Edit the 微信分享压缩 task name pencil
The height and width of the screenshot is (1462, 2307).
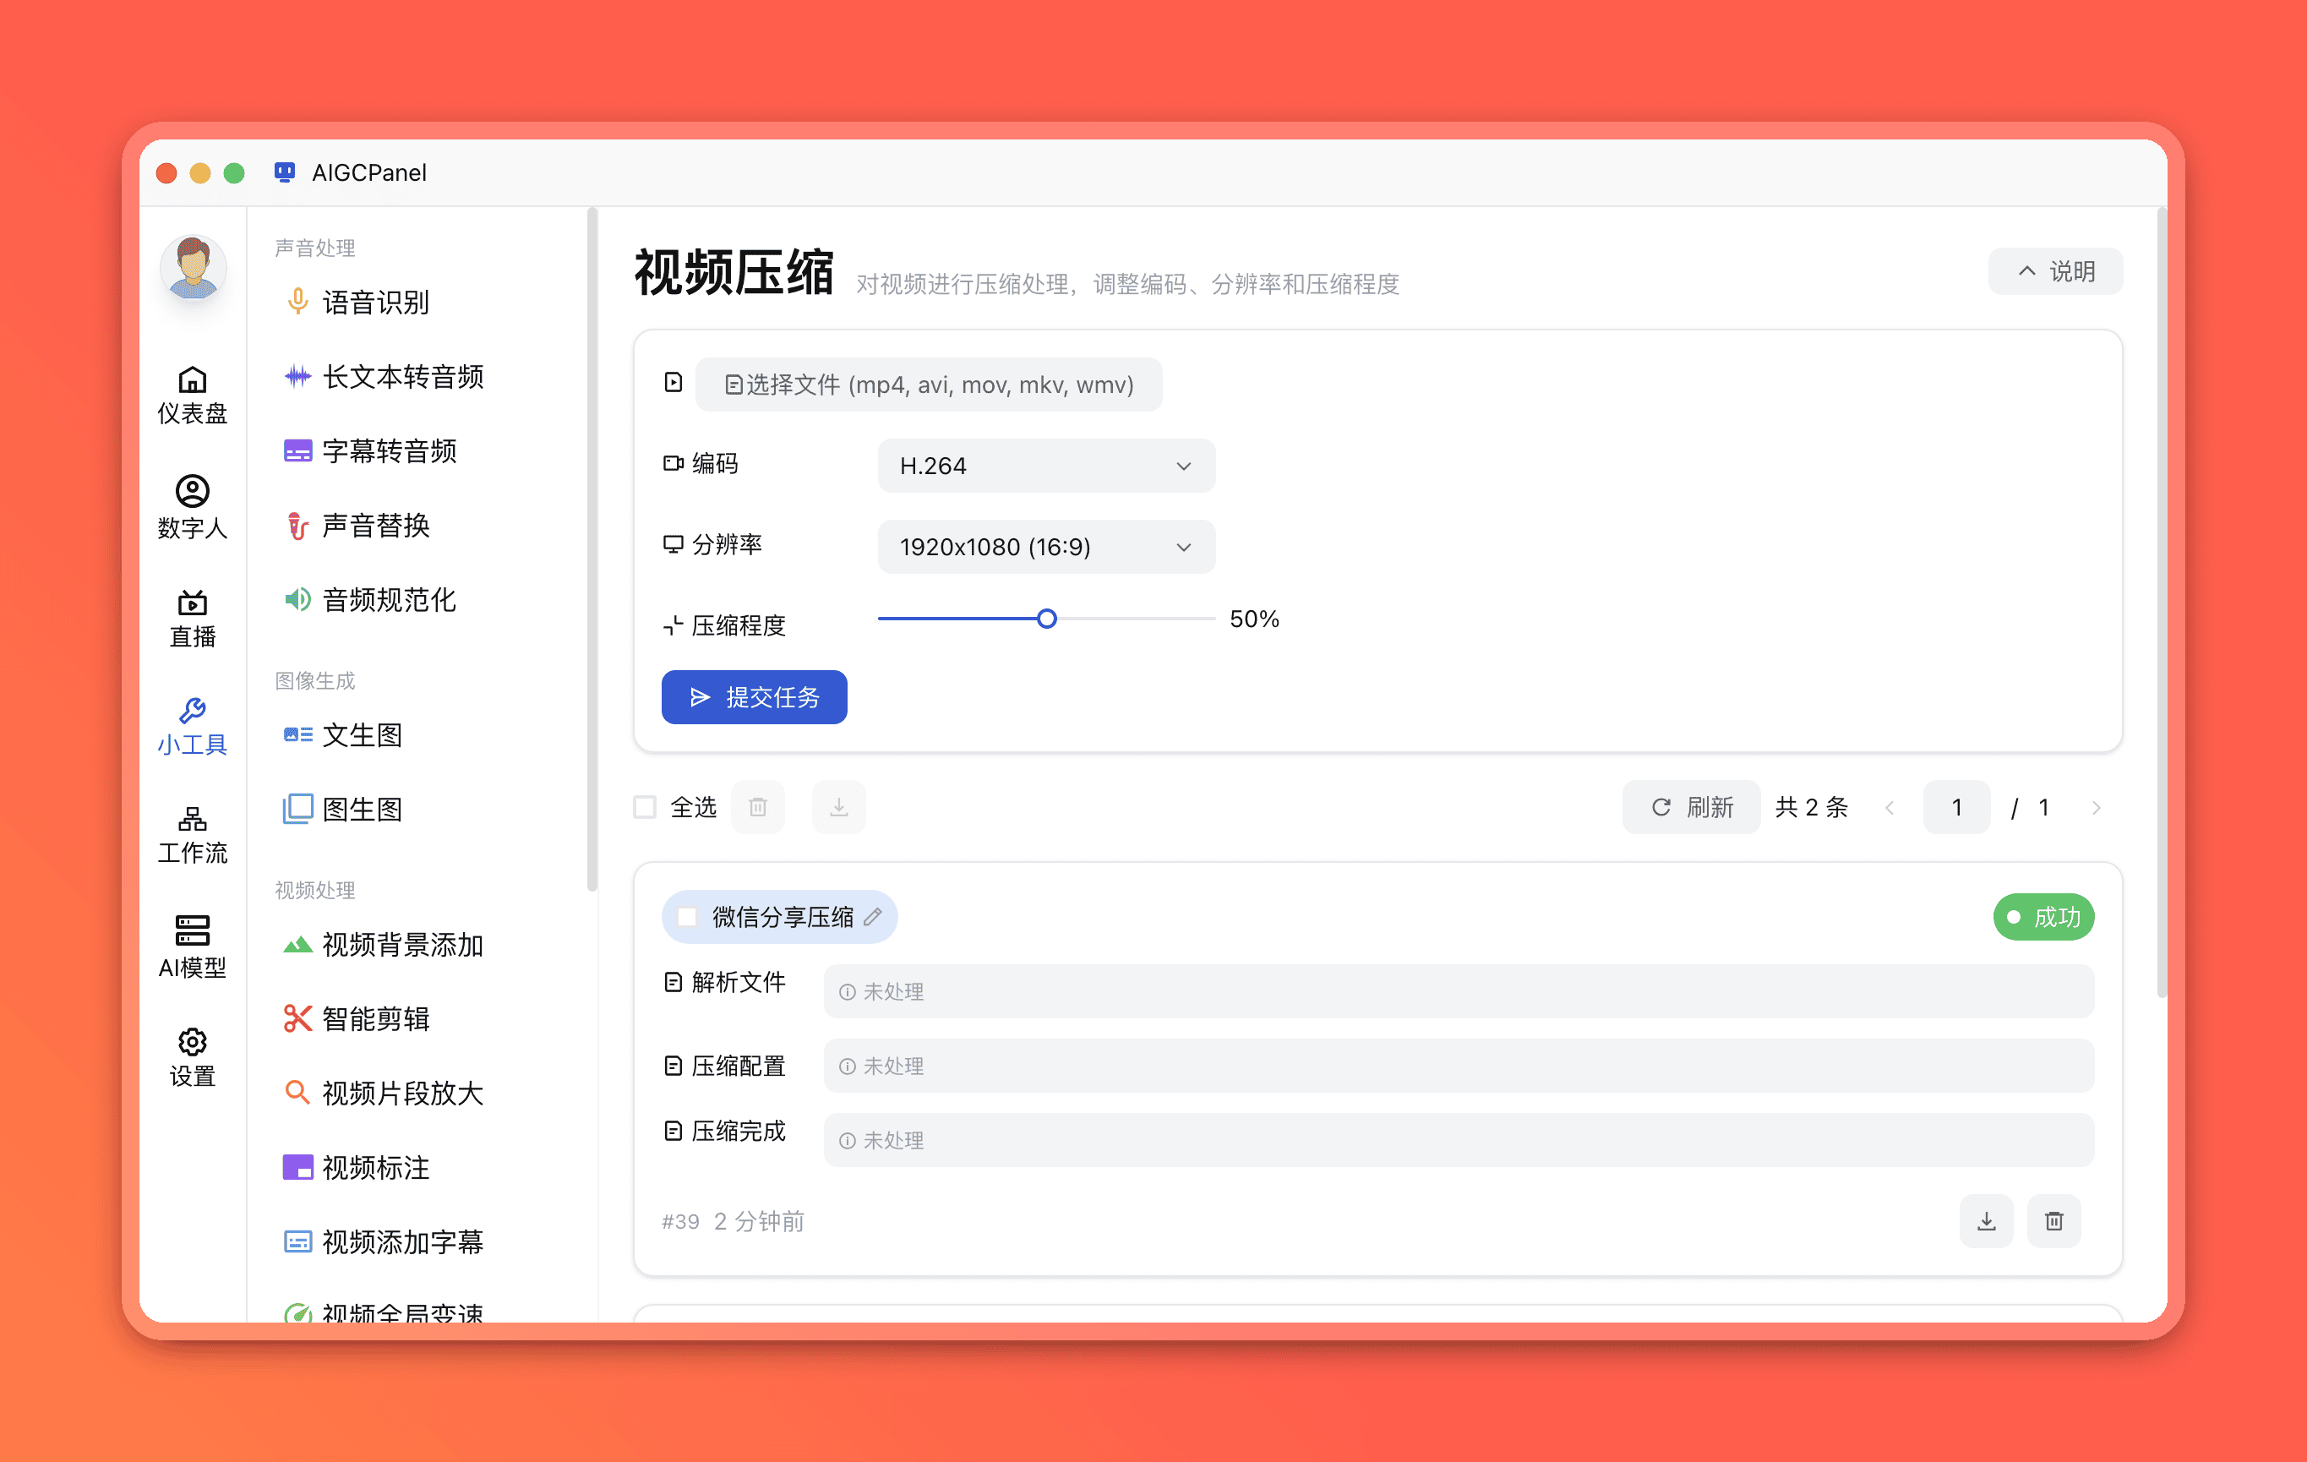[x=872, y=917]
